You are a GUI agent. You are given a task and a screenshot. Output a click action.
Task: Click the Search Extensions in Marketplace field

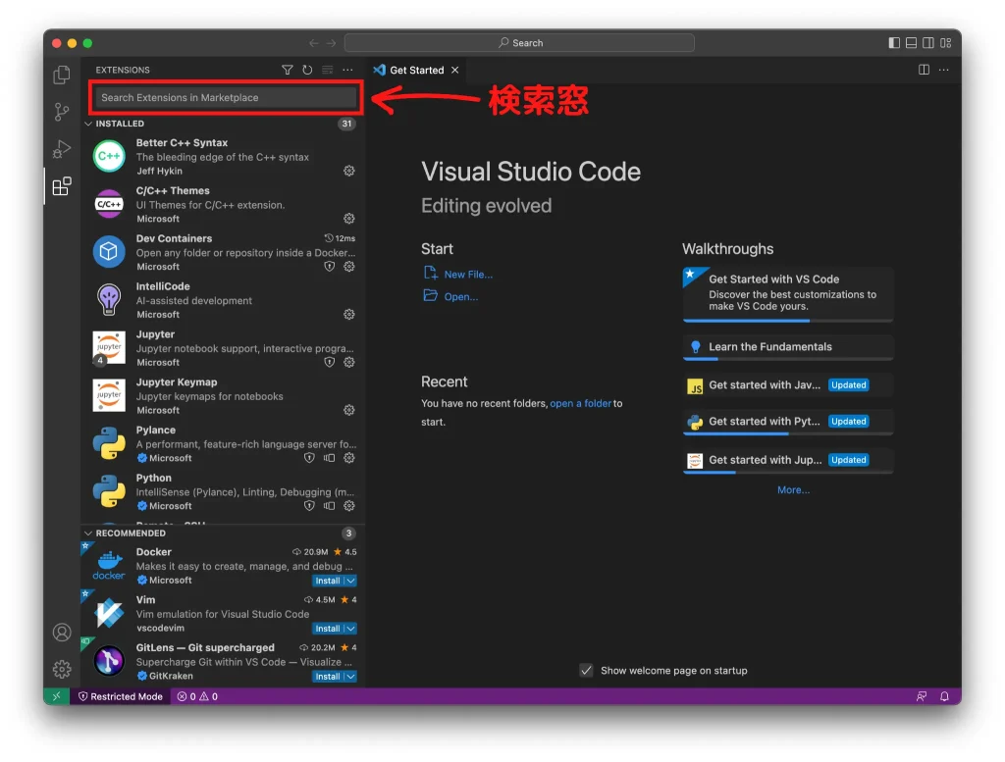(225, 97)
